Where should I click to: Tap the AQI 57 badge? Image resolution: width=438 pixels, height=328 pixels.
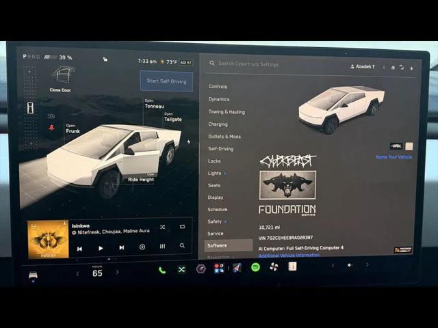pyautogui.click(x=185, y=62)
